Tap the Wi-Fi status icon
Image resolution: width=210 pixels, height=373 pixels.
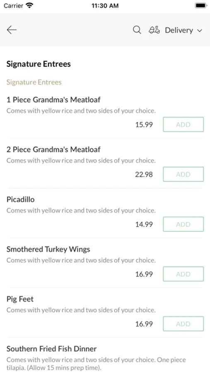(x=30, y=5)
